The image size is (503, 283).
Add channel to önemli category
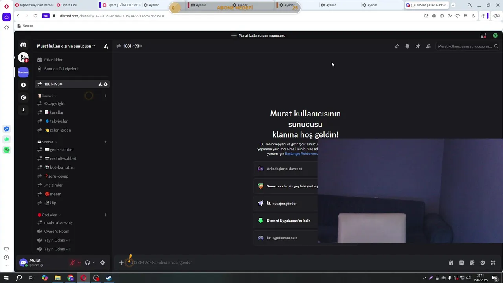coord(105,96)
